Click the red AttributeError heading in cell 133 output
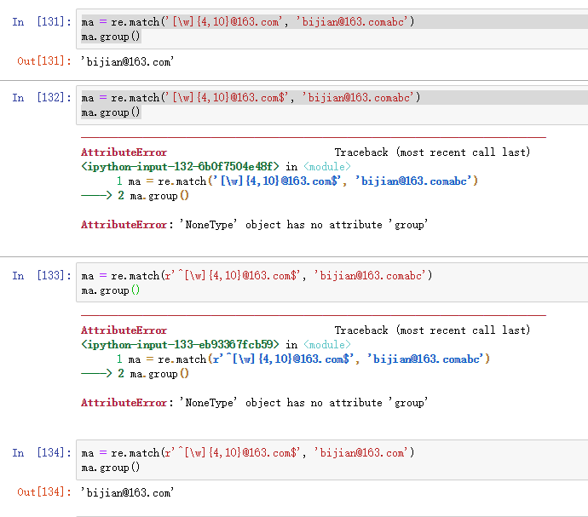Image resolution: width=588 pixels, height=517 pixels. [x=124, y=330]
